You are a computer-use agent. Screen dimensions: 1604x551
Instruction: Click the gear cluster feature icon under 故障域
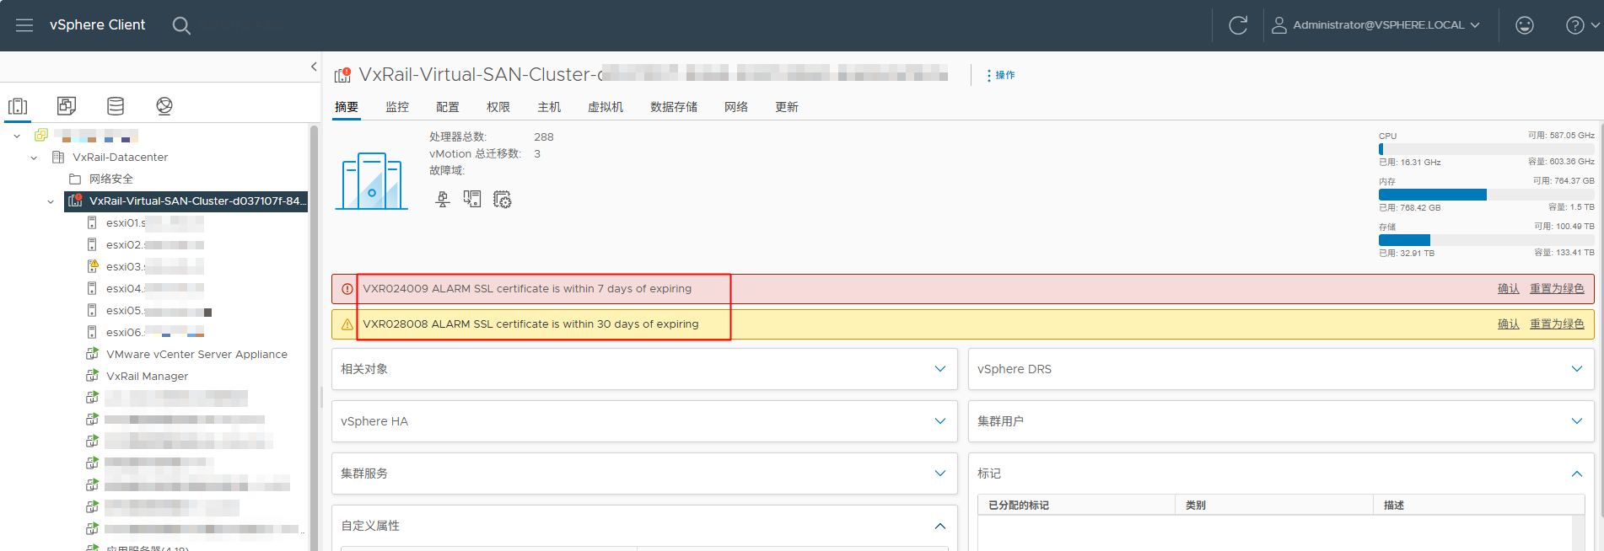(x=502, y=200)
